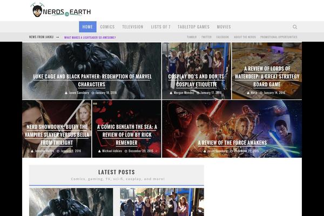
Task: Click the clock icon beside December 29, 2015
Action: [126, 151]
